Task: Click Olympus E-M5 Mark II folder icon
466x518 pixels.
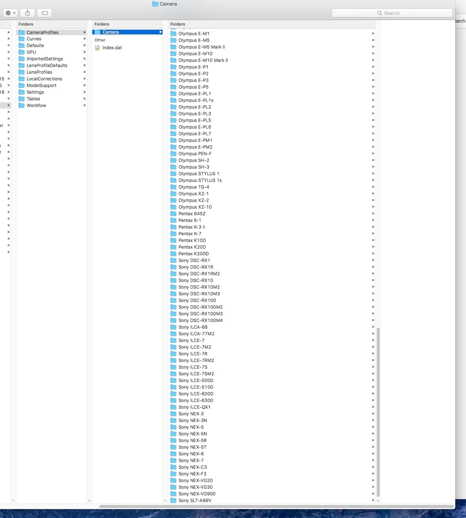Action: click(x=173, y=47)
